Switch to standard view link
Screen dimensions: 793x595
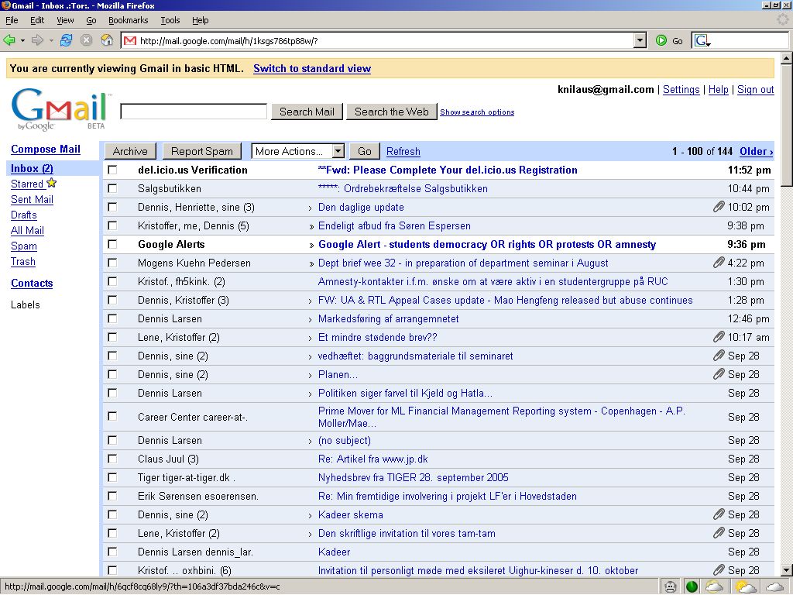[x=312, y=68]
